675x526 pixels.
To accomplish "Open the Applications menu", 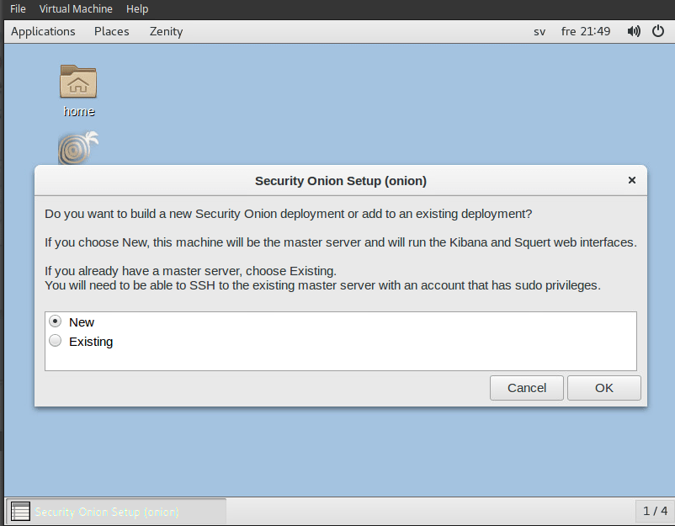I will coord(43,31).
